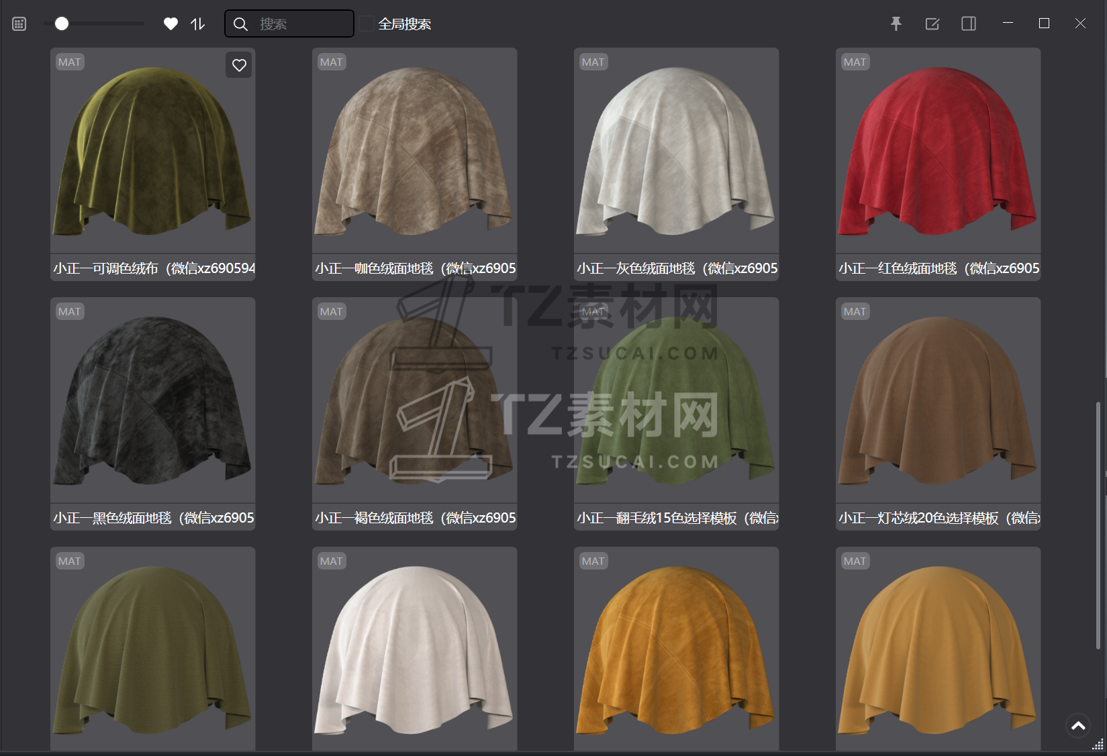Show favorites with the heart filter icon
Screen dimensions: 1107x756
[x=171, y=24]
